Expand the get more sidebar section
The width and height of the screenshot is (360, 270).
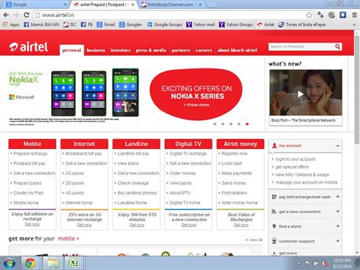tap(305, 253)
